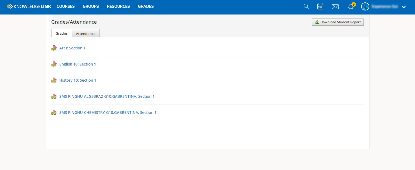This screenshot has width=415, height=170.
Task: Open the calendar icon in header
Action: point(320,6)
